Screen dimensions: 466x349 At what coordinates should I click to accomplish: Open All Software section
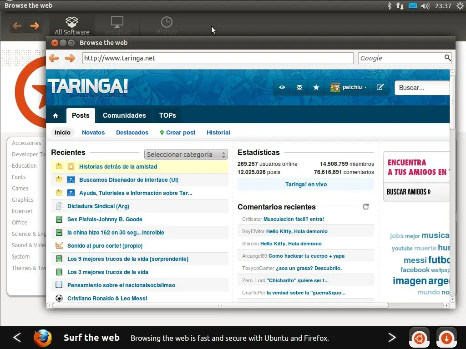(72, 25)
